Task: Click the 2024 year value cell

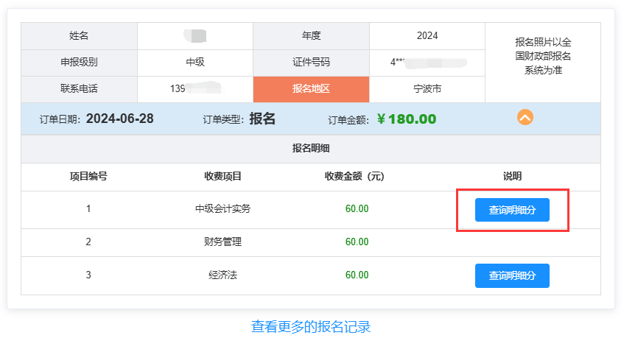Action: pyautogui.click(x=427, y=35)
